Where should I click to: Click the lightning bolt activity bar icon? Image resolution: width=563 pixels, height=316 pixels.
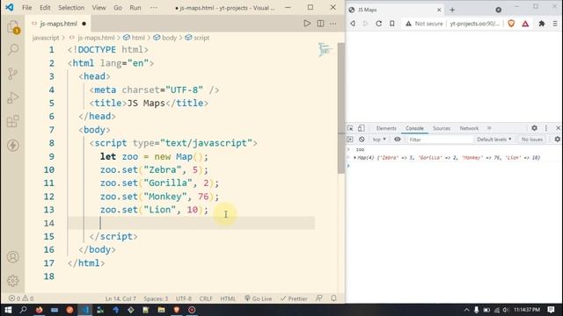(x=13, y=145)
